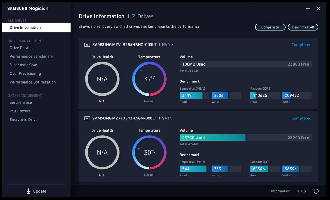Click the 100MB Used volume bar
The height and width of the screenshot is (200, 330).
click(246, 64)
